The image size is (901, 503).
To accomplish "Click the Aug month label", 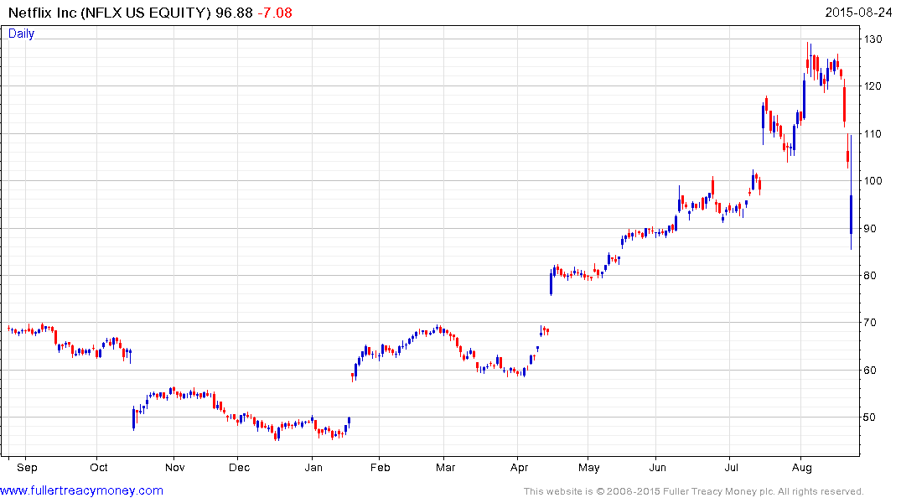I will 801,467.
